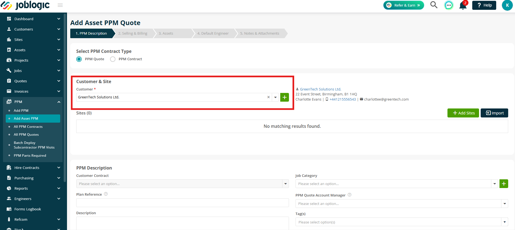Show Plan Reference help tooltip icon
515x230 pixels.
[x=106, y=194]
